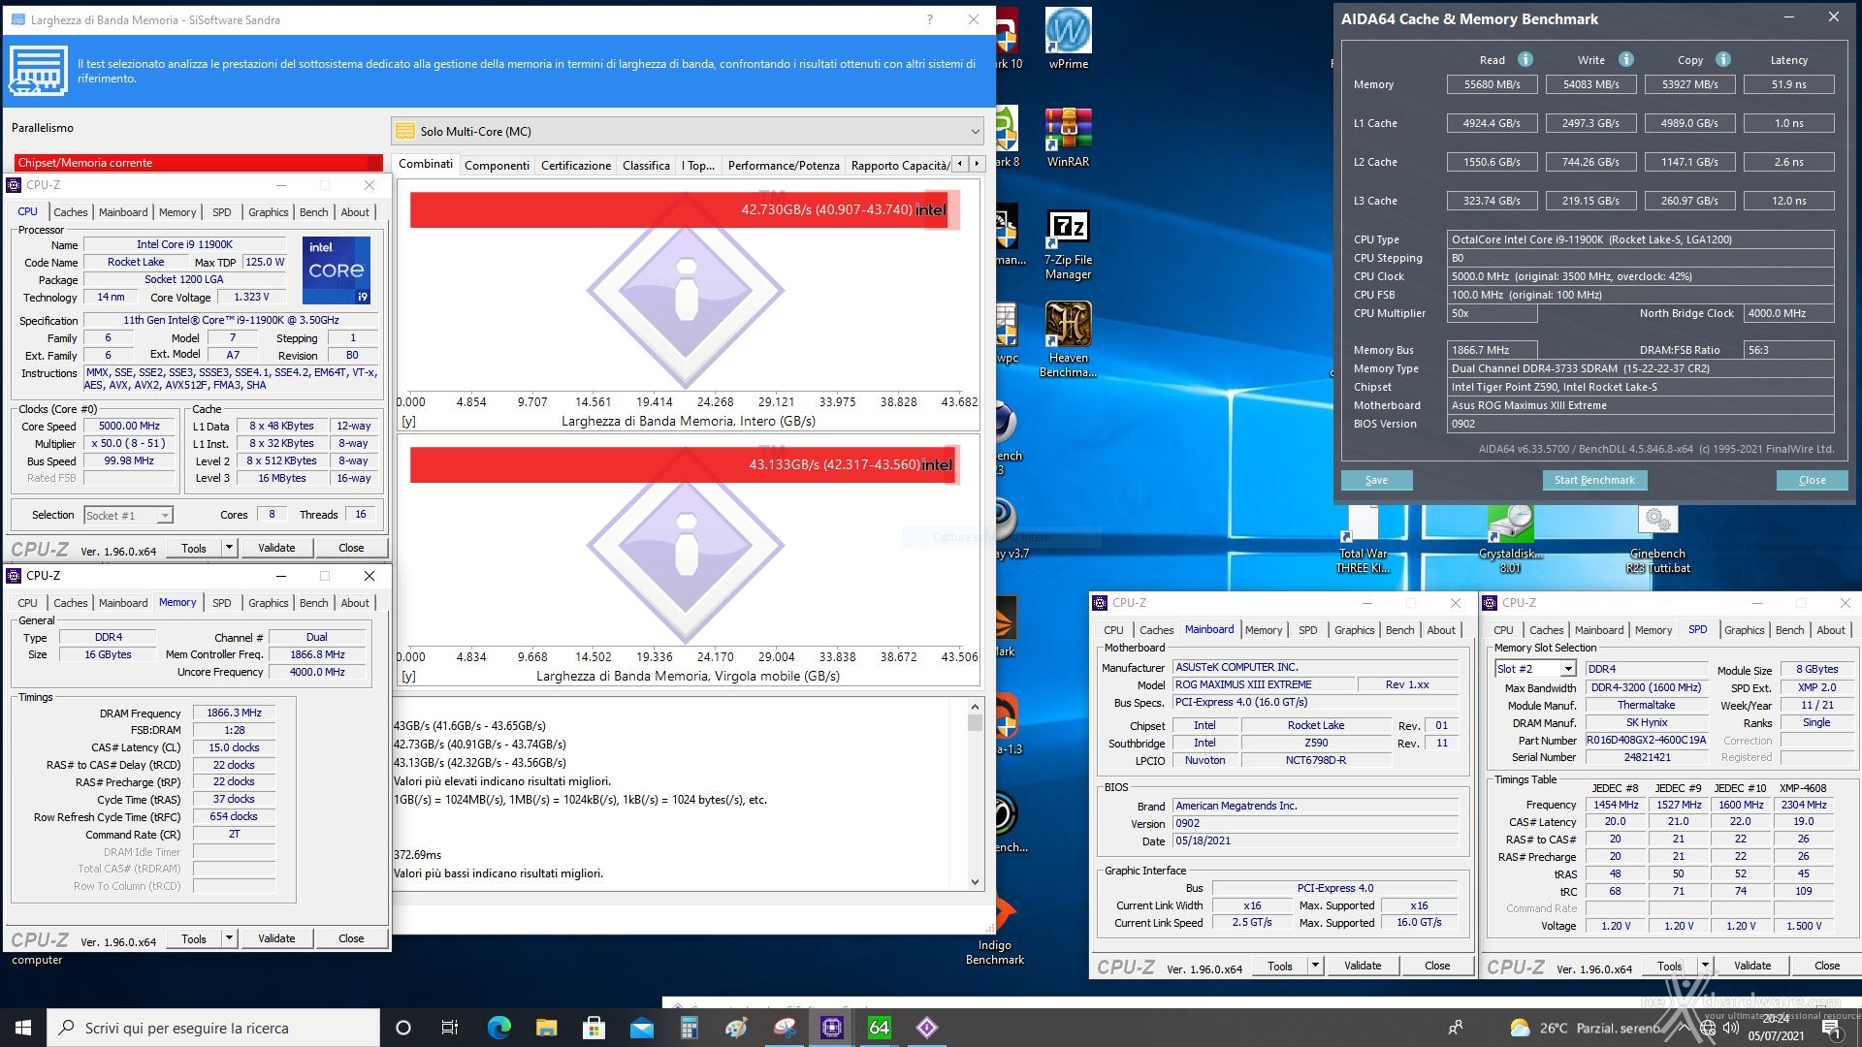Switch to AIDA64 taskbar icon

pyautogui.click(x=880, y=1028)
